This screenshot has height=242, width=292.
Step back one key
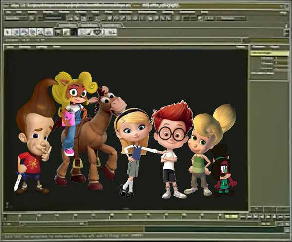(x=255, y=217)
